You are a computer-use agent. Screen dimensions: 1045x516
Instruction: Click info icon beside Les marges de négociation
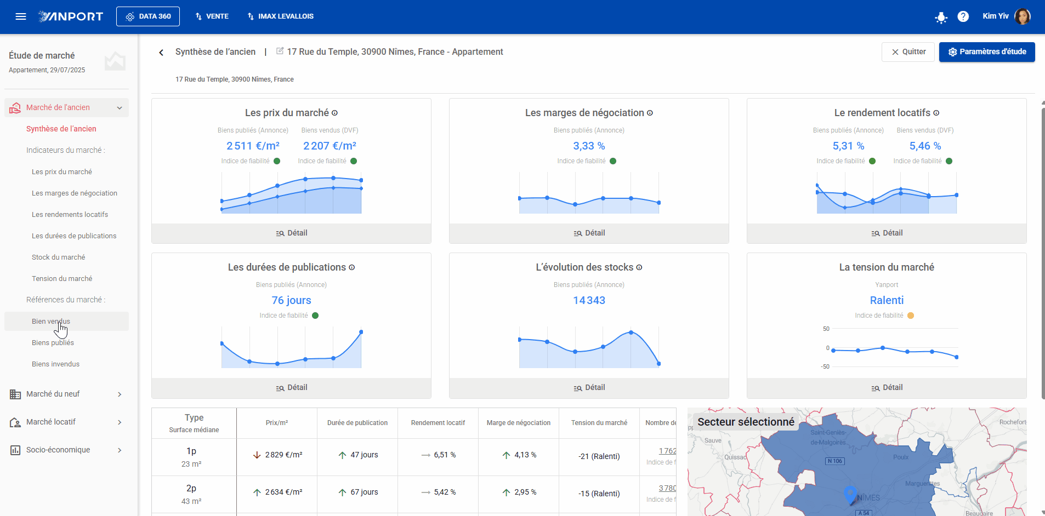(650, 113)
